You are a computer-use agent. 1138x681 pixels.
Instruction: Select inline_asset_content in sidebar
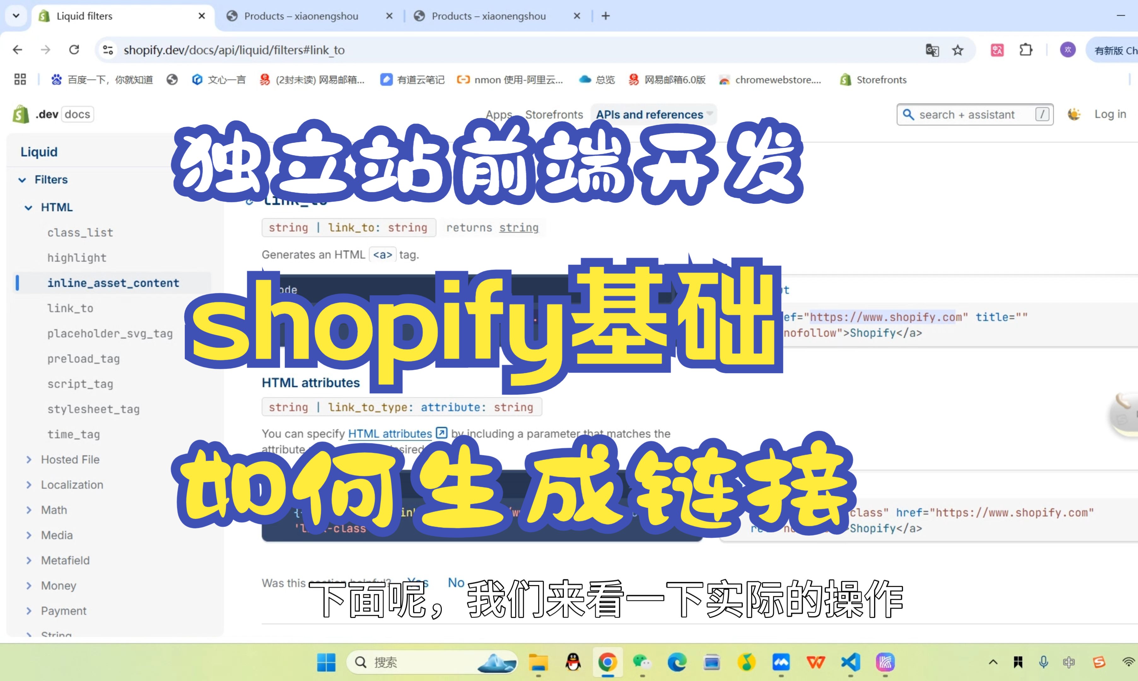[x=113, y=283]
